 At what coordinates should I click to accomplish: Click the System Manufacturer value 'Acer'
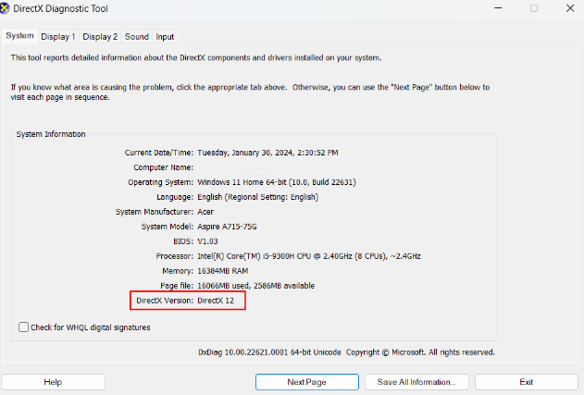[x=205, y=212]
